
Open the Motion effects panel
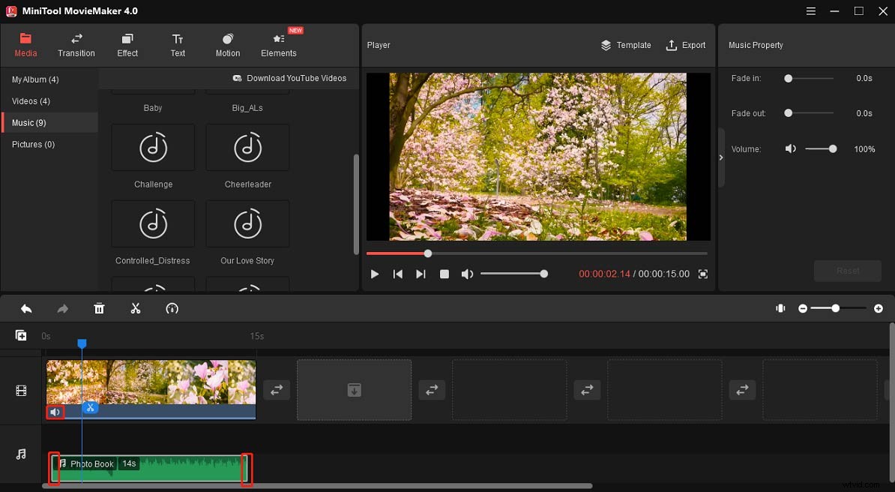point(227,43)
